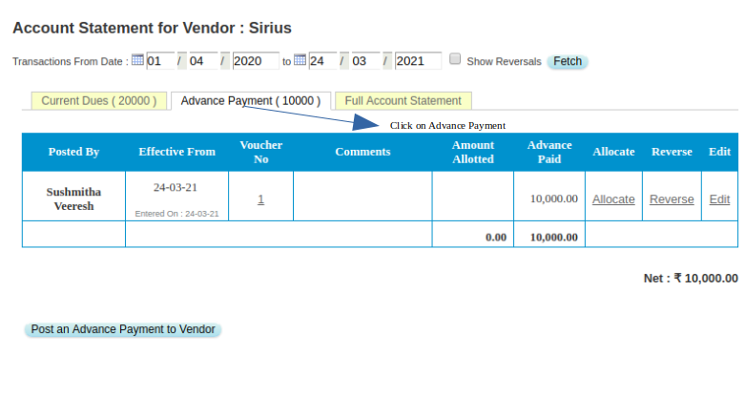Edit the From Date day field 01
Viewport: 745px width, 396px height.
tap(160, 61)
